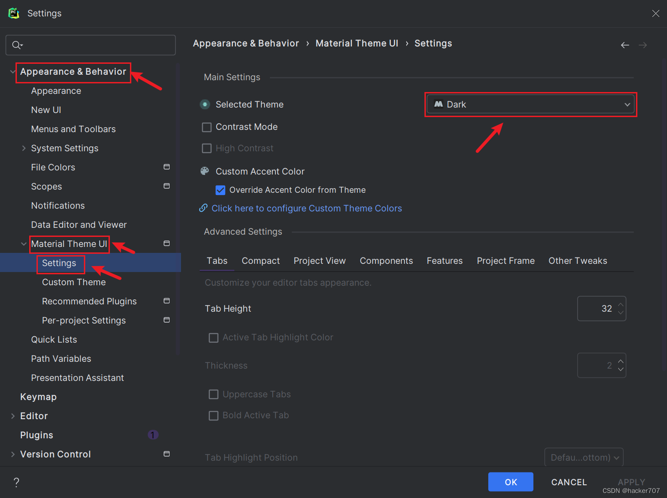Image resolution: width=667 pixels, height=498 pixels.
Task: Switch to the Compact tab
Action: [261, 261]
